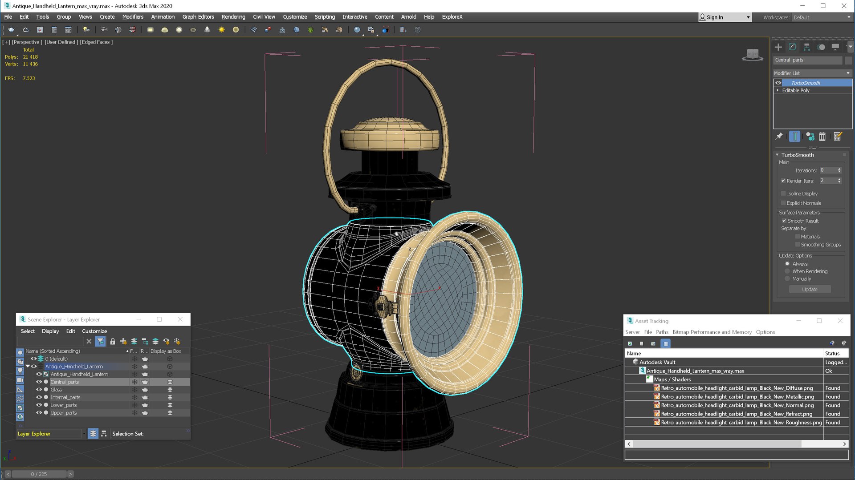
Task: Enable the Isoline Display checkbox
Action: pos(783,194)
